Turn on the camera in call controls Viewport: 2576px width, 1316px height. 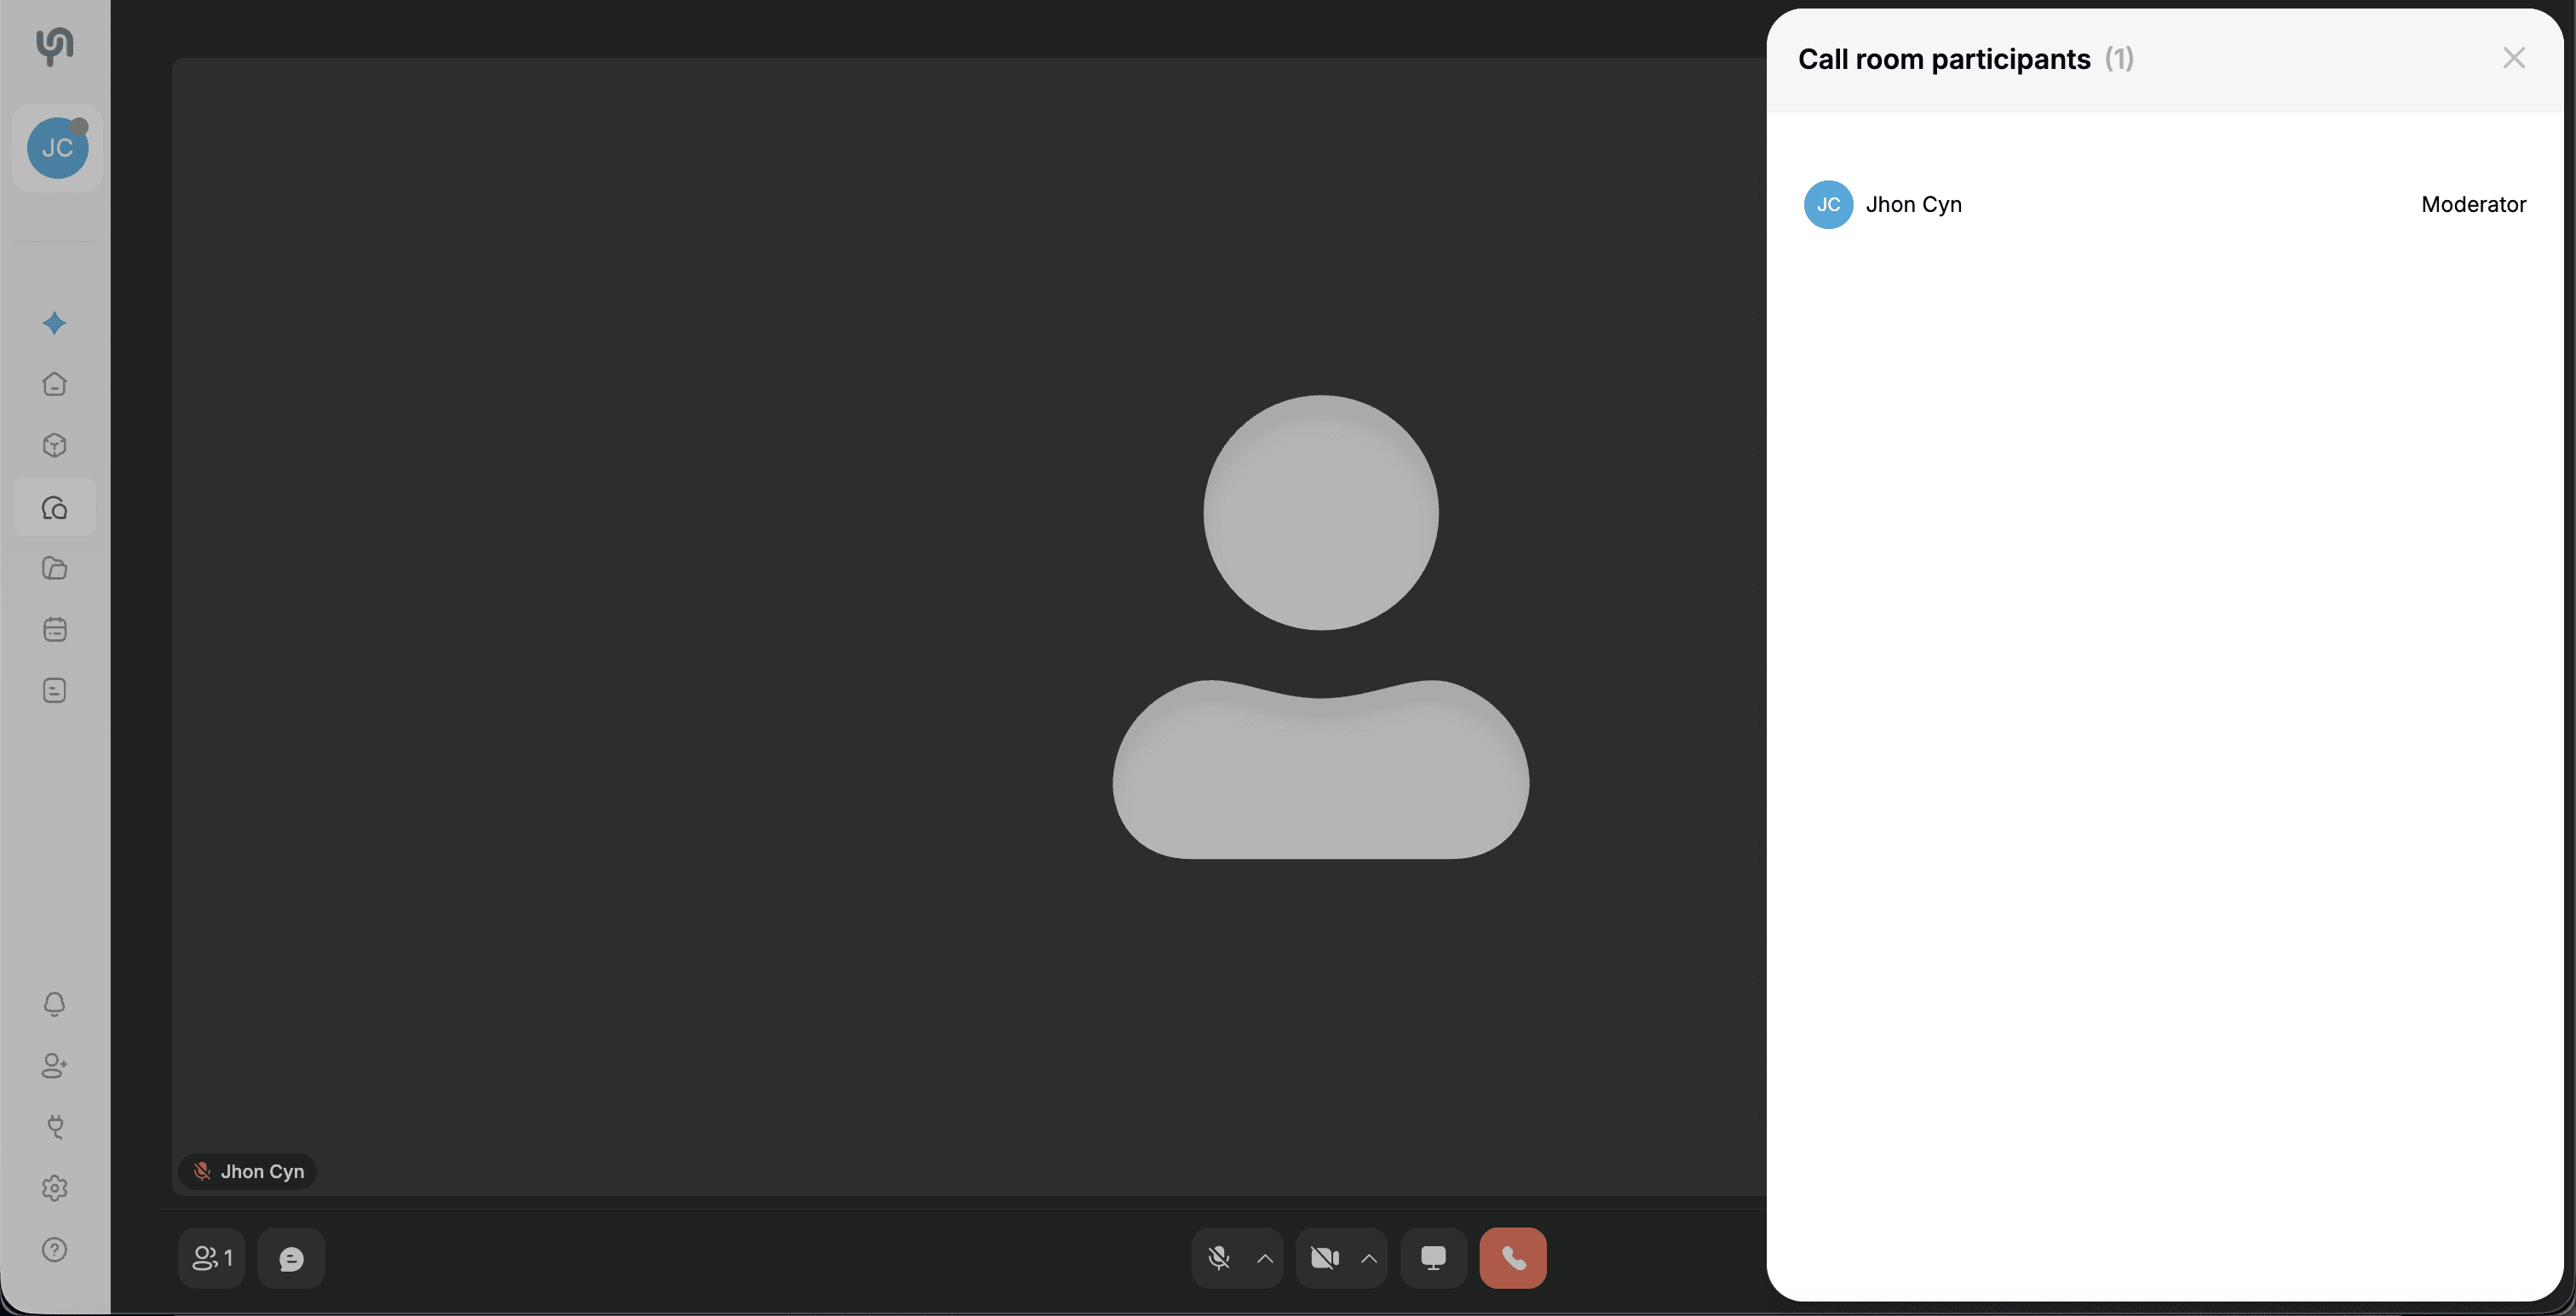coord(1324,1258)
